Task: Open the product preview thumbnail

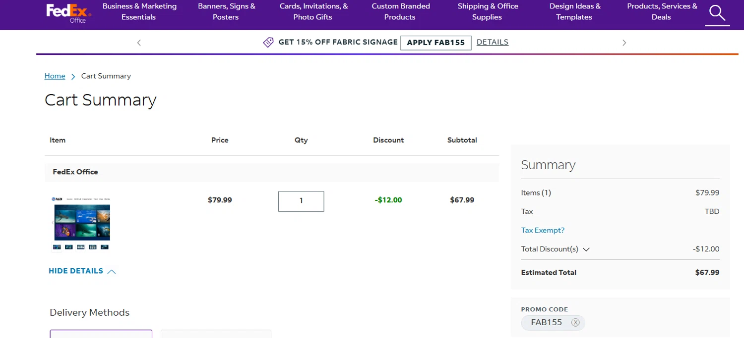Action: (81, 223)
